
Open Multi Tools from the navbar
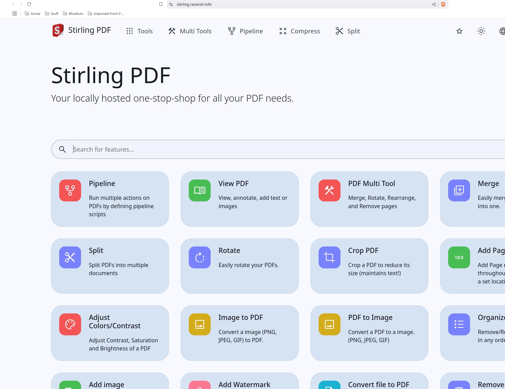[x=190, y=31]
